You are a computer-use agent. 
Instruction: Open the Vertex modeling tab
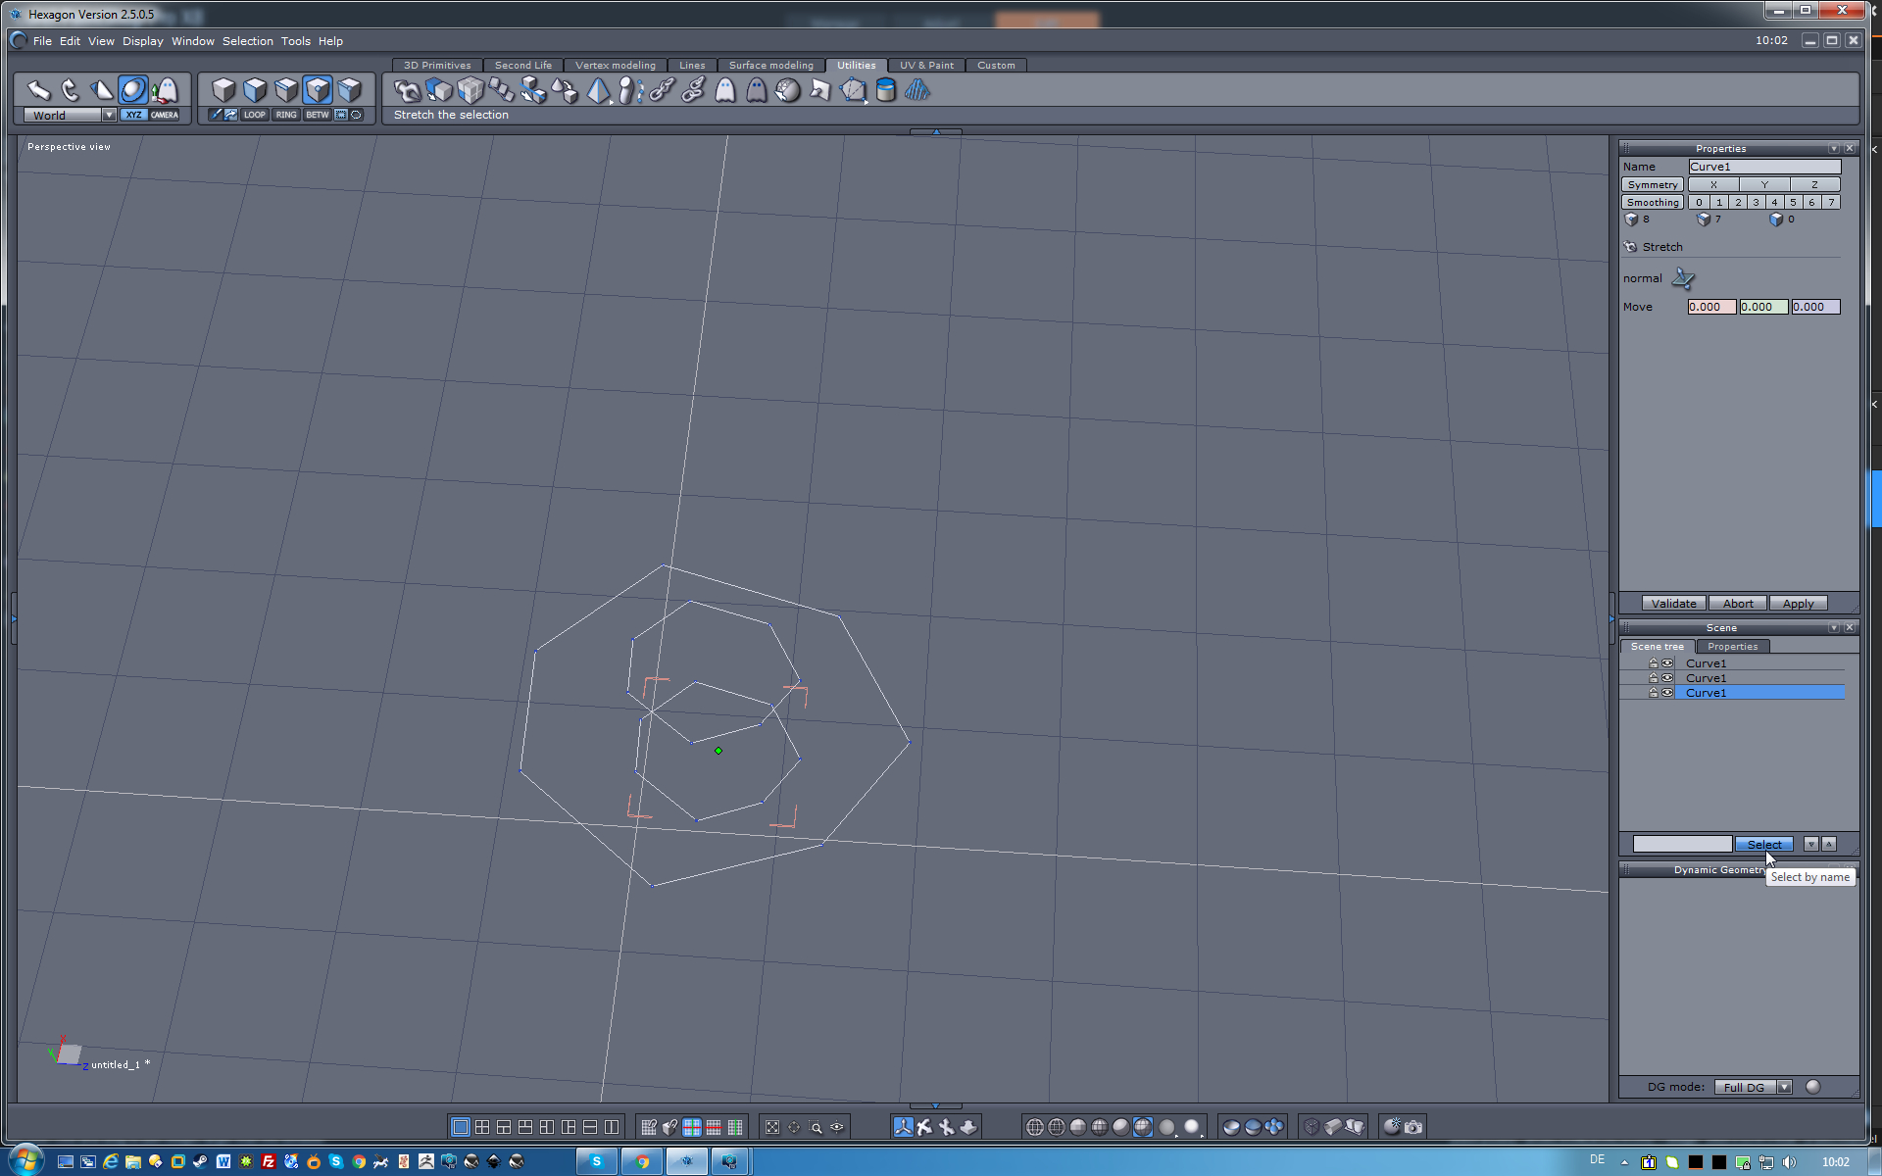(x=615, y=66)
